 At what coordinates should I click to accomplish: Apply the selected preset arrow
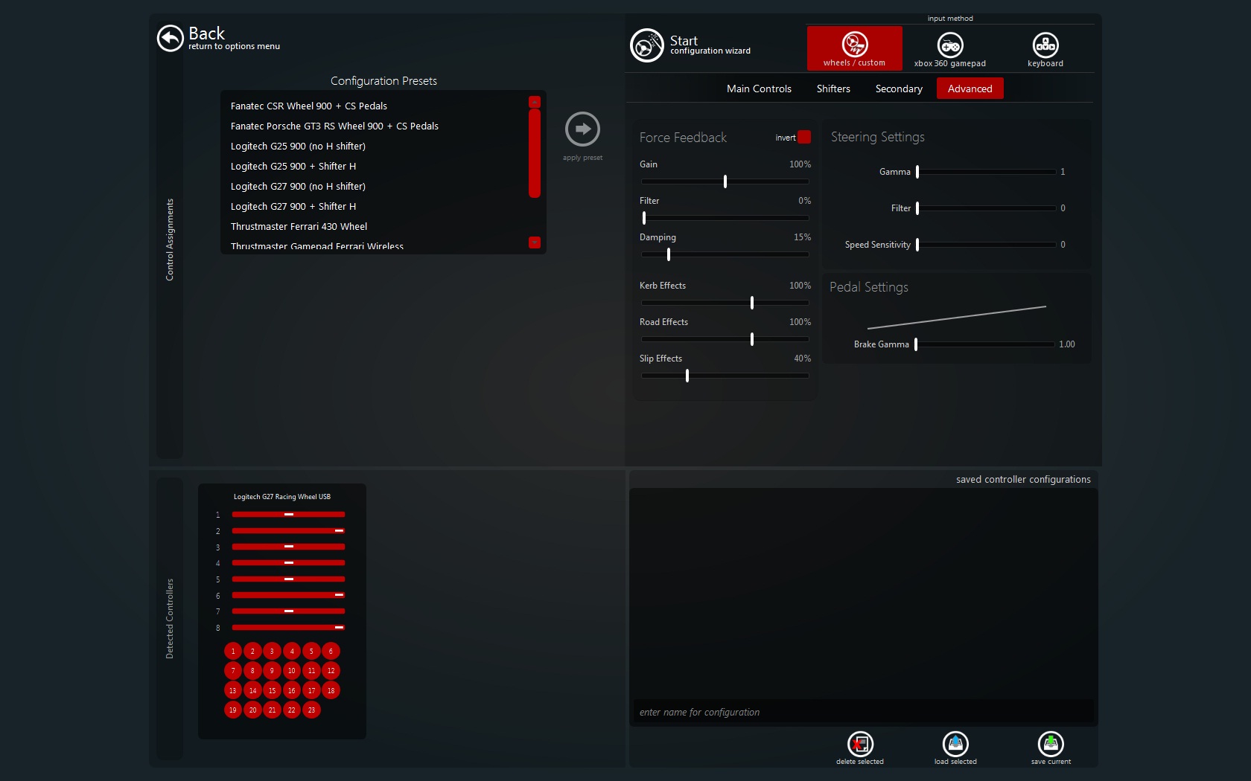tap(582, 129)
